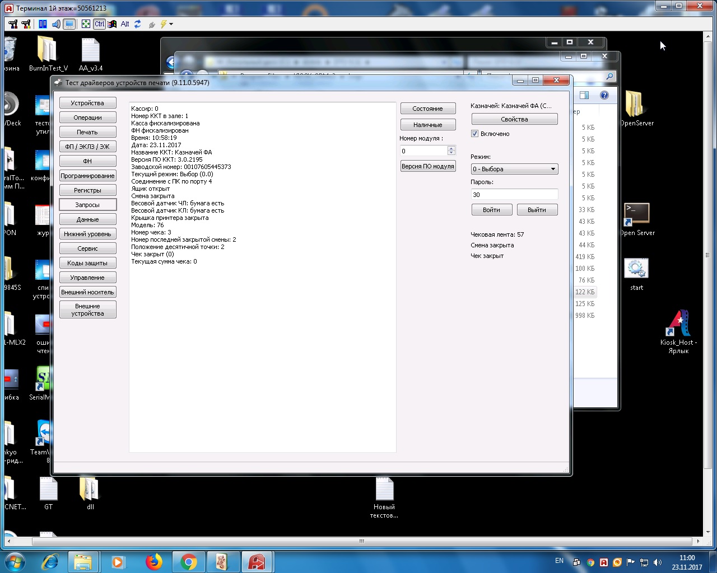Viewport: 717px width, 573px height.
Task: Open the Windows Start button
Action: (15, 562)
